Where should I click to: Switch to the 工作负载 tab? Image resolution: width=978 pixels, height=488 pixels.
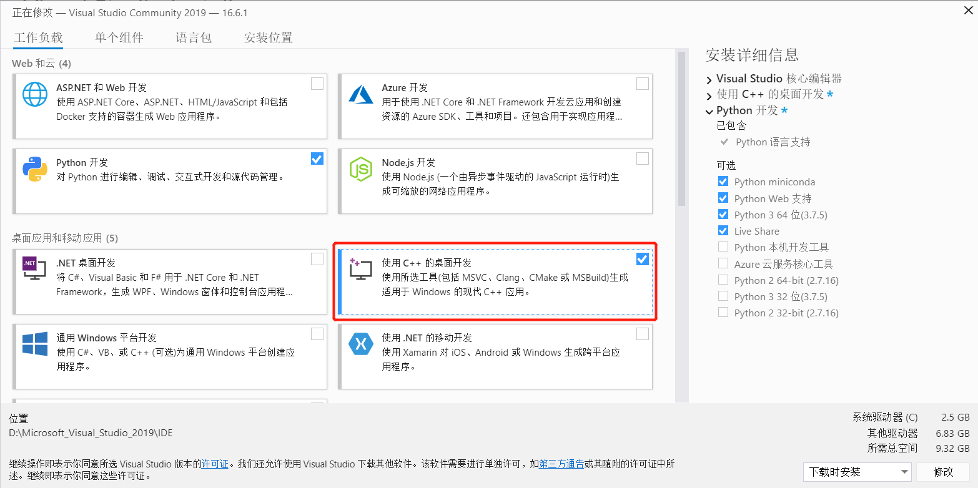(38, 37)
